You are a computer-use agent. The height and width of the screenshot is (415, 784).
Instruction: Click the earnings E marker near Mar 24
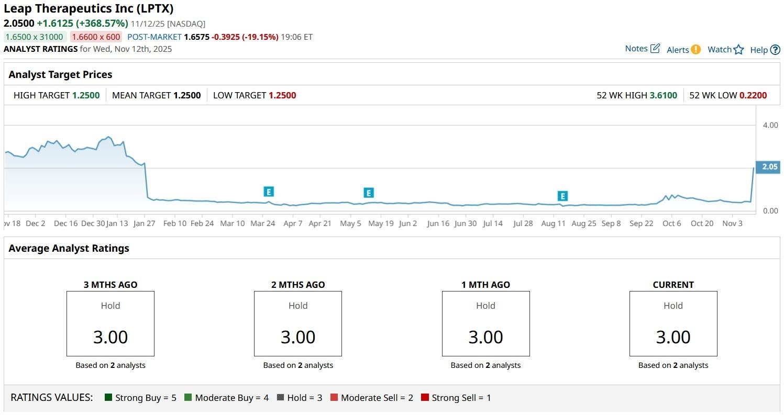[269, 192]
